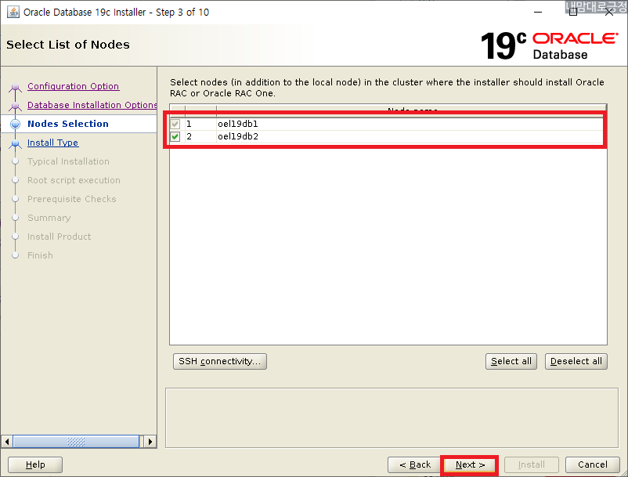Click row number 2 in node table

pos(189,136)
